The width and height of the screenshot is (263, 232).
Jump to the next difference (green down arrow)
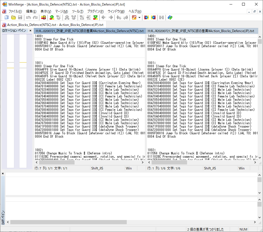[52, 18]
